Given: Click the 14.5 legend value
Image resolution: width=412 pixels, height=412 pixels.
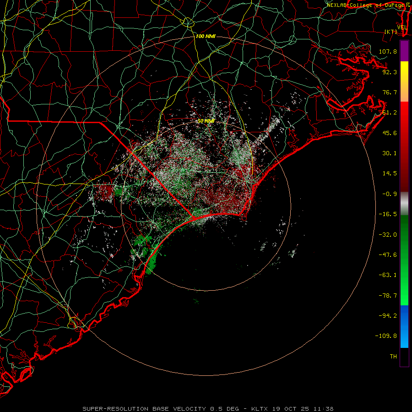Looking at the screenshot, I should point(390,173).
